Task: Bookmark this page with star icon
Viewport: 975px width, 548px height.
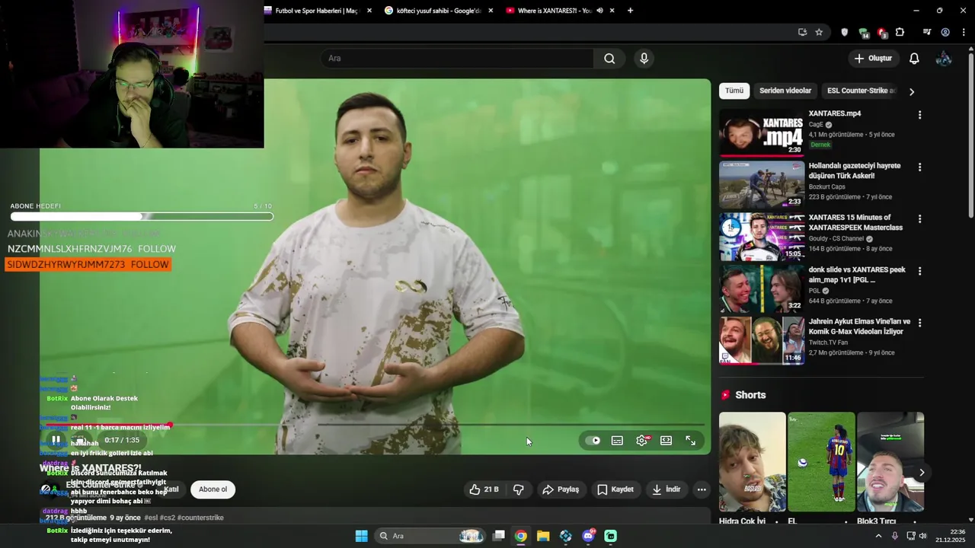Action: click(x=819, y=32)
